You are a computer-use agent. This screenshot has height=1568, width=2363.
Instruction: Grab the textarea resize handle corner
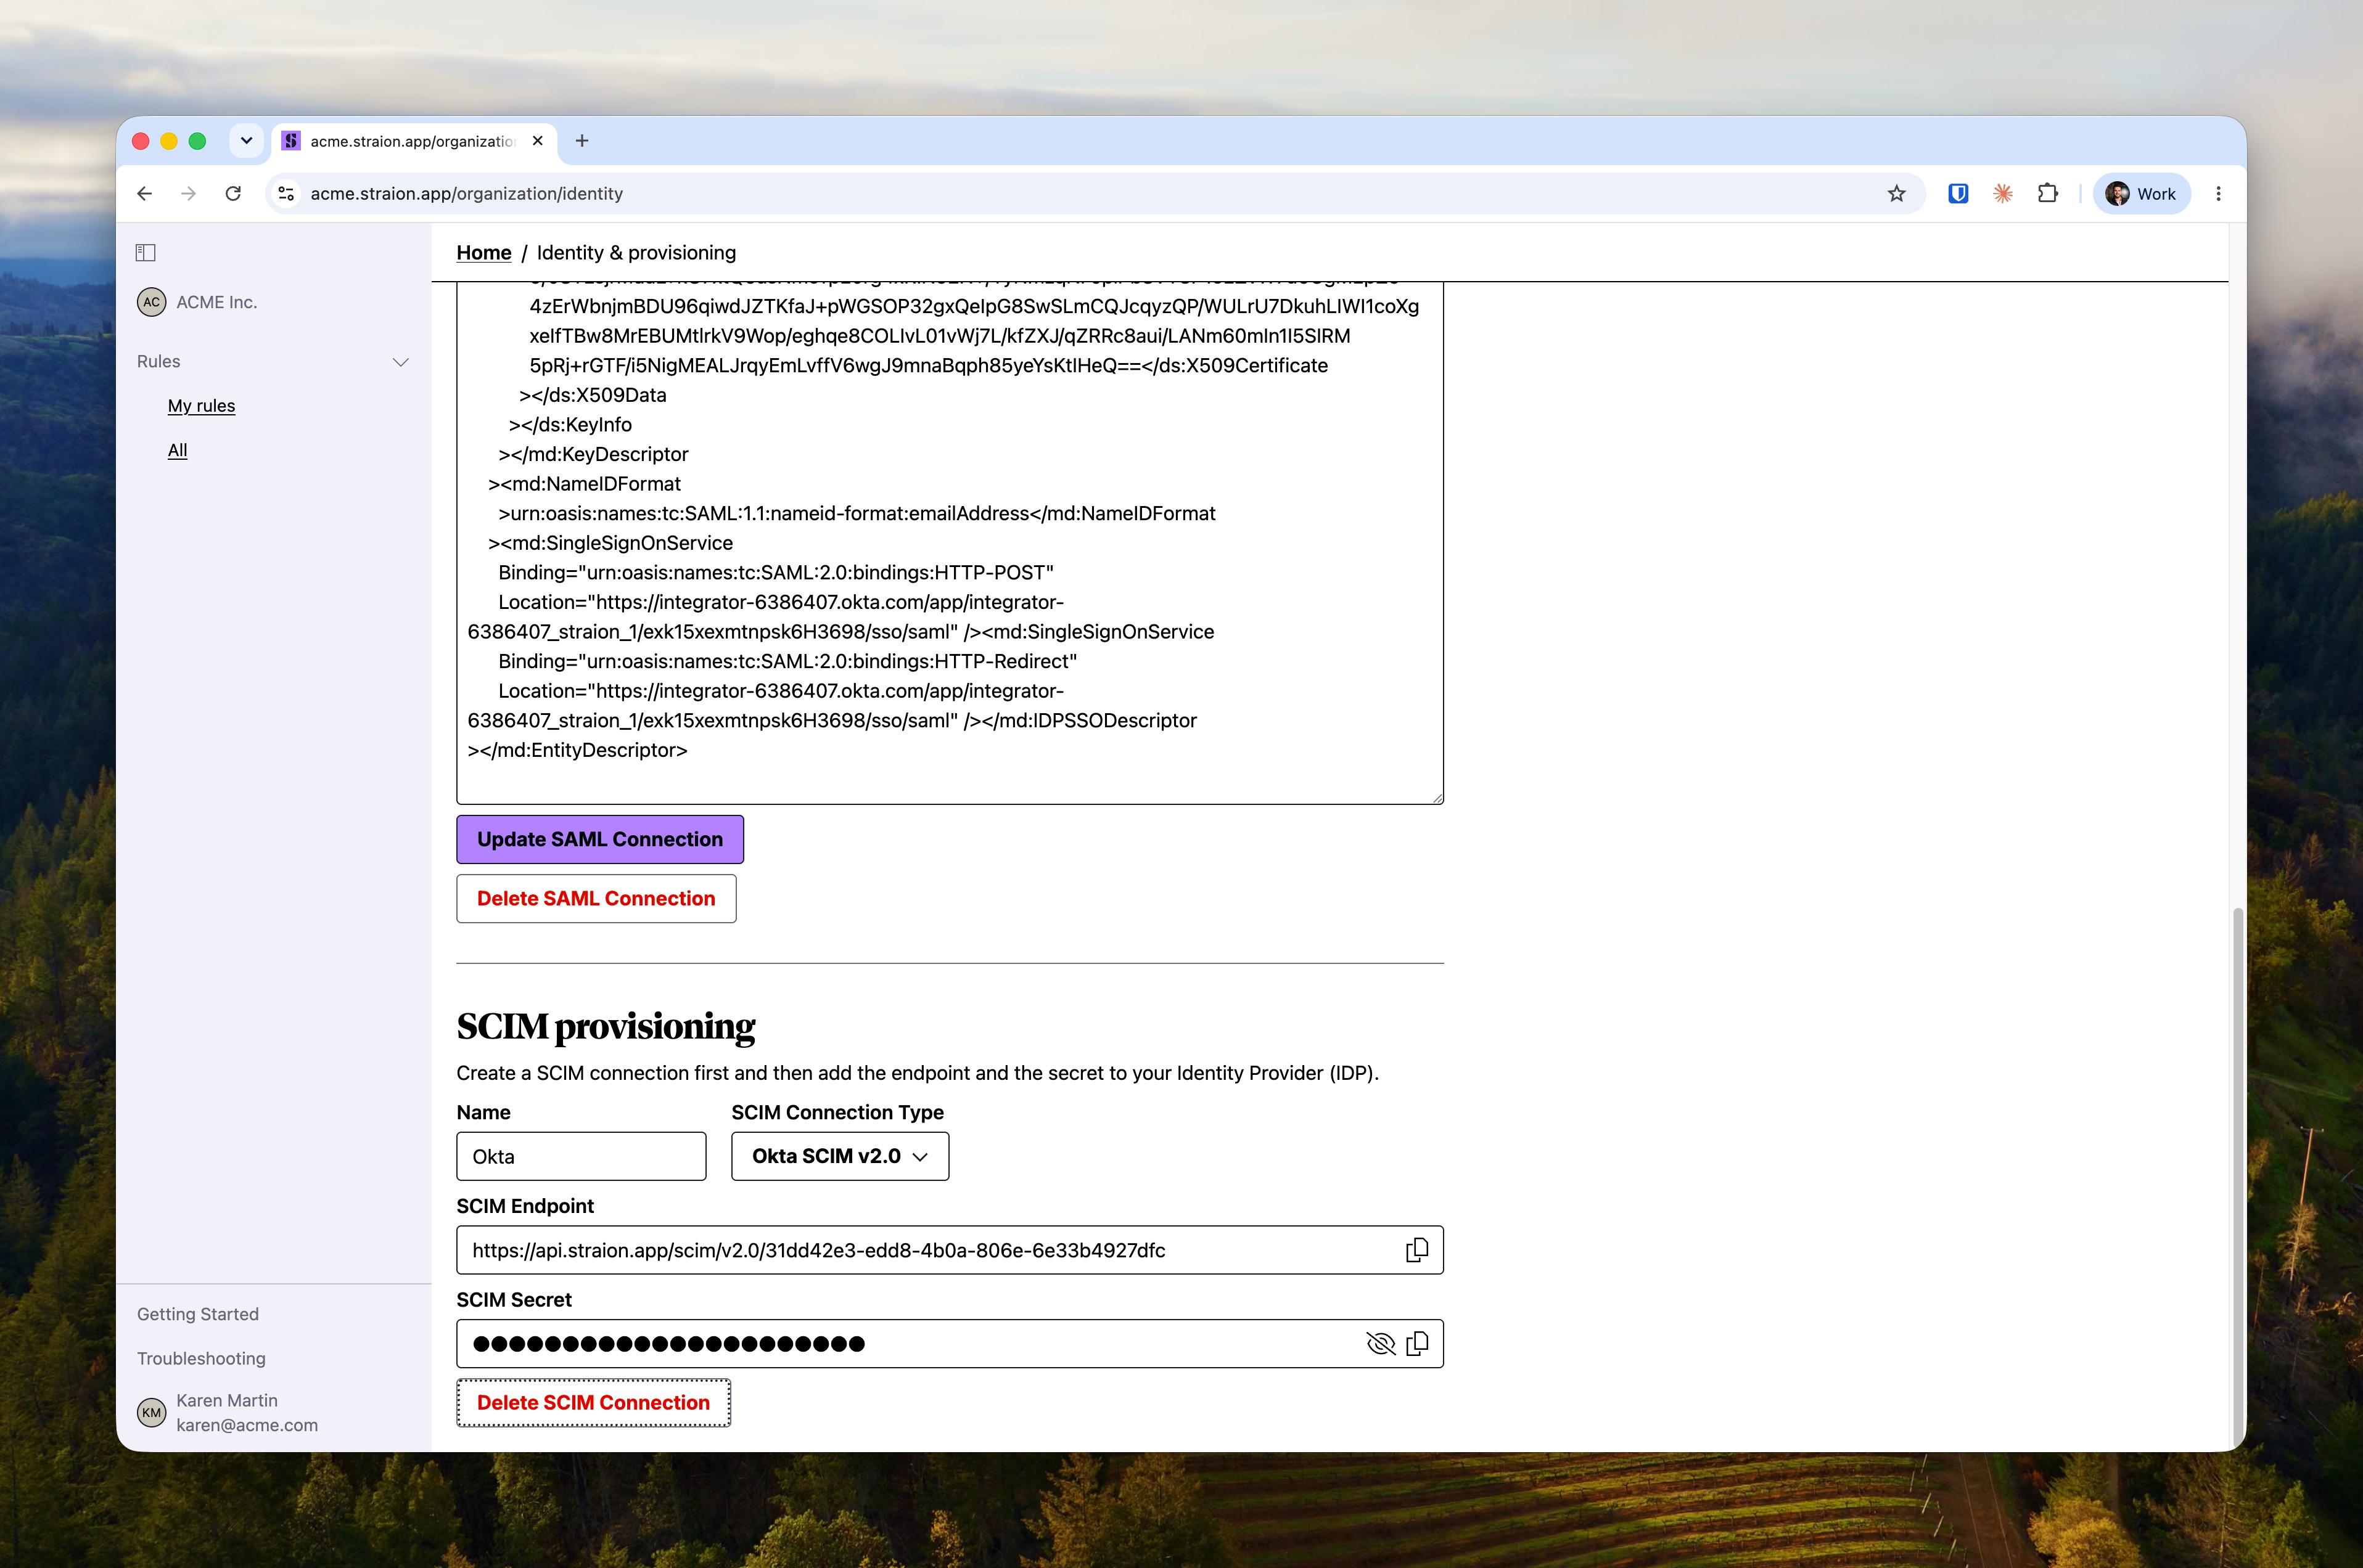(1437, 797)
